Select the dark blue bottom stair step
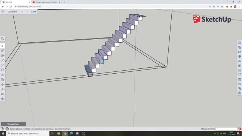Viewport: 242px width, 136px height. pyautogui.click(x=88, y=69)
